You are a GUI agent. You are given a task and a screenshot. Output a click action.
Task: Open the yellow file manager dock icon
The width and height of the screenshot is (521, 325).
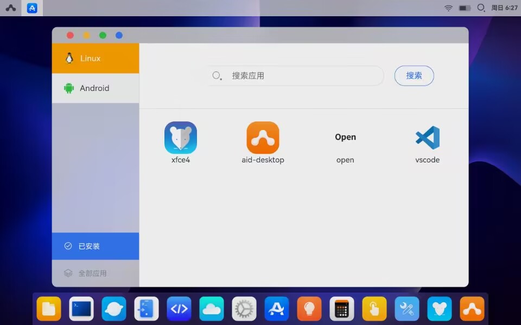tap(49, 309)
